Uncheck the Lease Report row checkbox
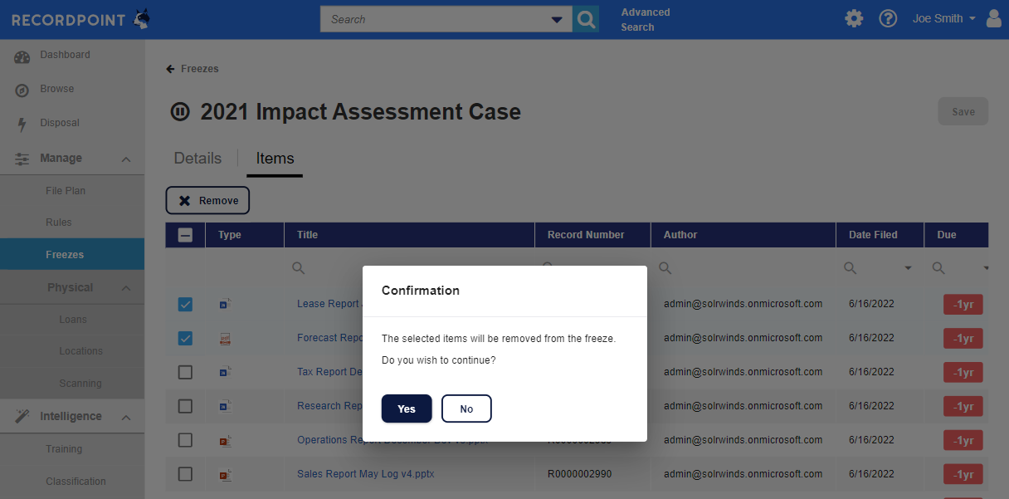This screenshot has width=1009, height=499. coord(185,305)
